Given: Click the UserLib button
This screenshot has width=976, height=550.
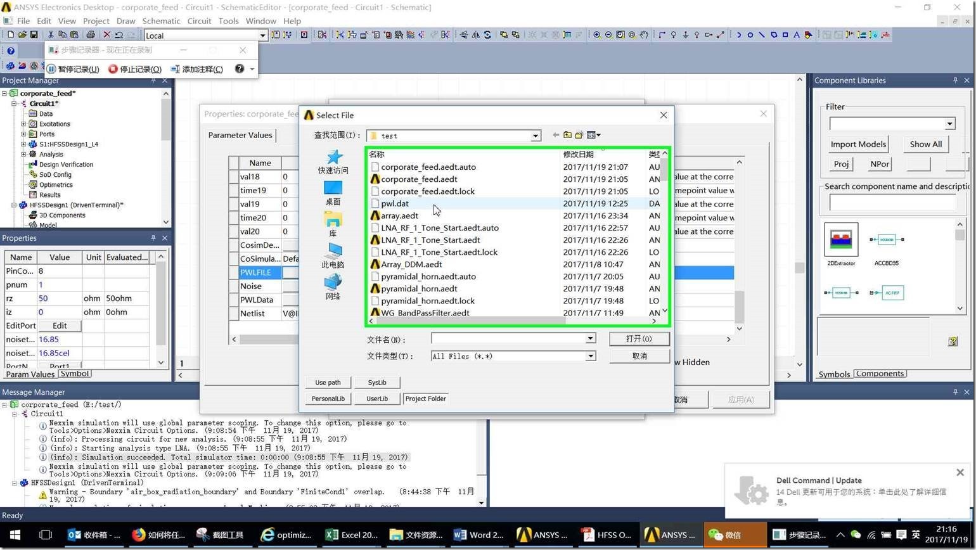Looking at the screenshot, I should click(x=376, y=399).
